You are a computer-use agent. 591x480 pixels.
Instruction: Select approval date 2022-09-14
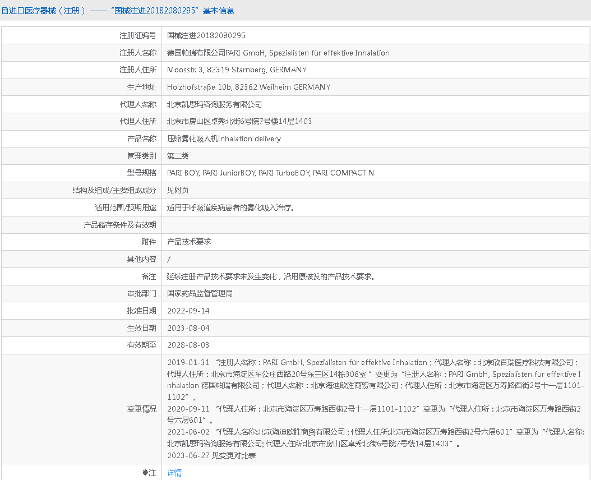tap(188, 311)
